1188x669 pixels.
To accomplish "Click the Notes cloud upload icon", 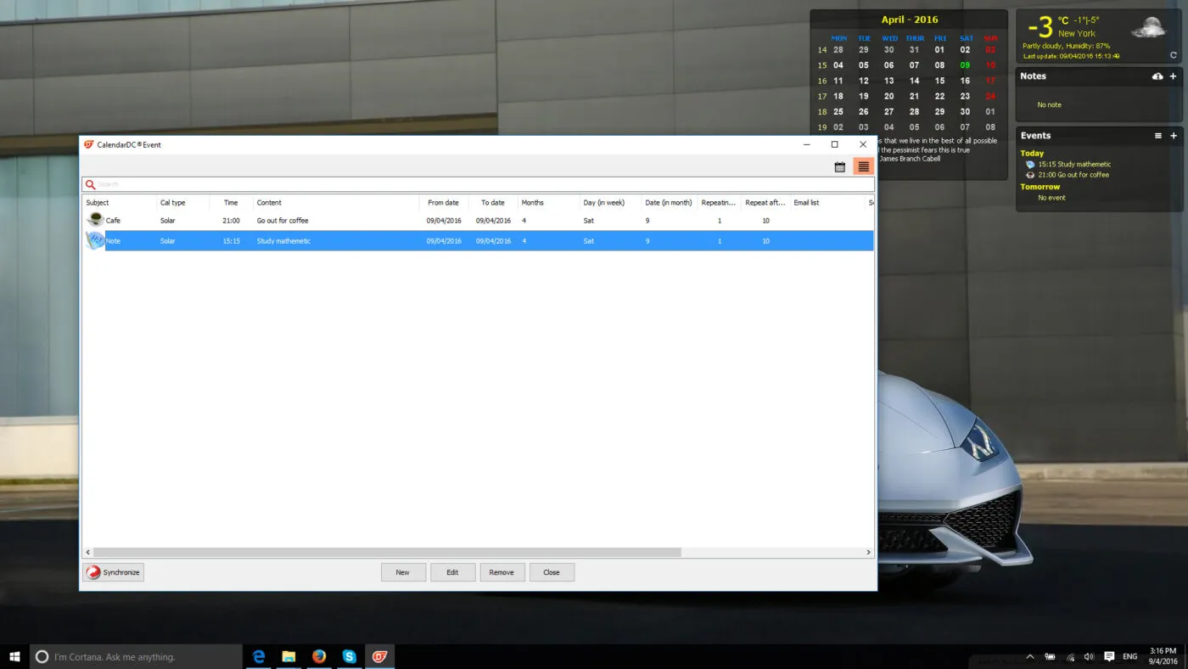I will click(x=1157, y=76).
